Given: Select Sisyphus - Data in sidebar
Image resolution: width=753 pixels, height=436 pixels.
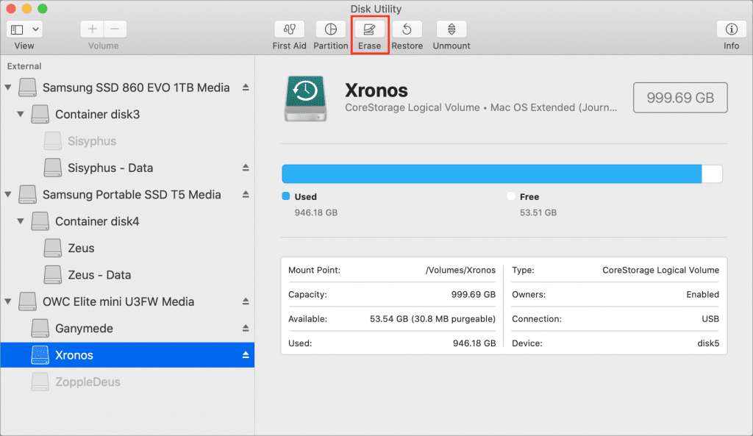Looking at the screenshot, I should coord(110,168).
